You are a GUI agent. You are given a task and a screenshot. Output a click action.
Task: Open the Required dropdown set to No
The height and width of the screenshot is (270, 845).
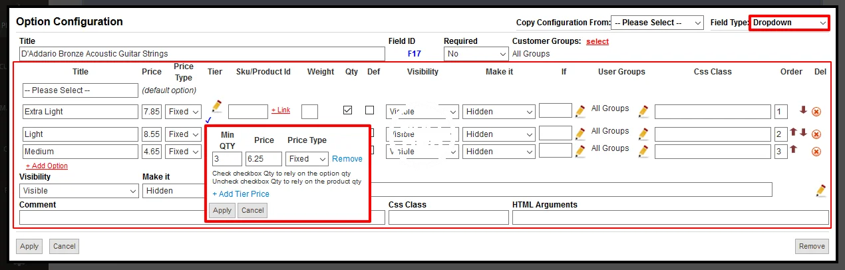476,54
